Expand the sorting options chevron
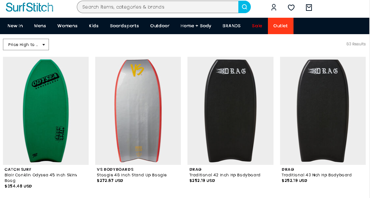The height and width of the screenshot is (198, 370). [44, 45]
